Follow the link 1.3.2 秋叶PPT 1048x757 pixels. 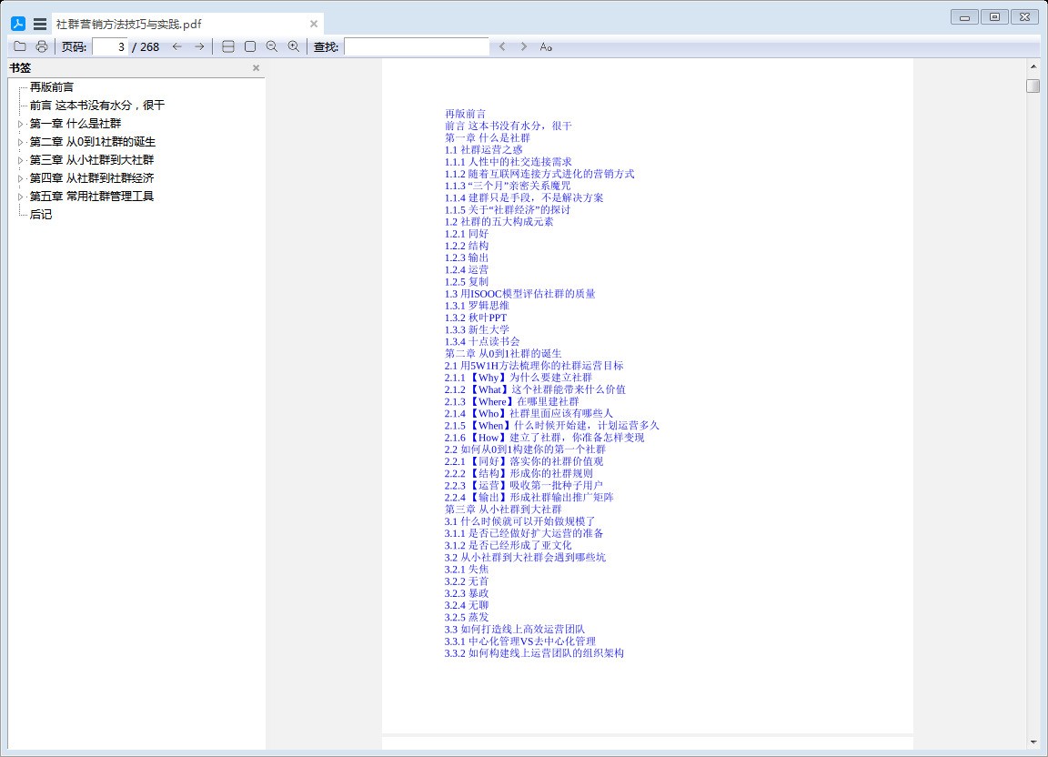(475, 318)
